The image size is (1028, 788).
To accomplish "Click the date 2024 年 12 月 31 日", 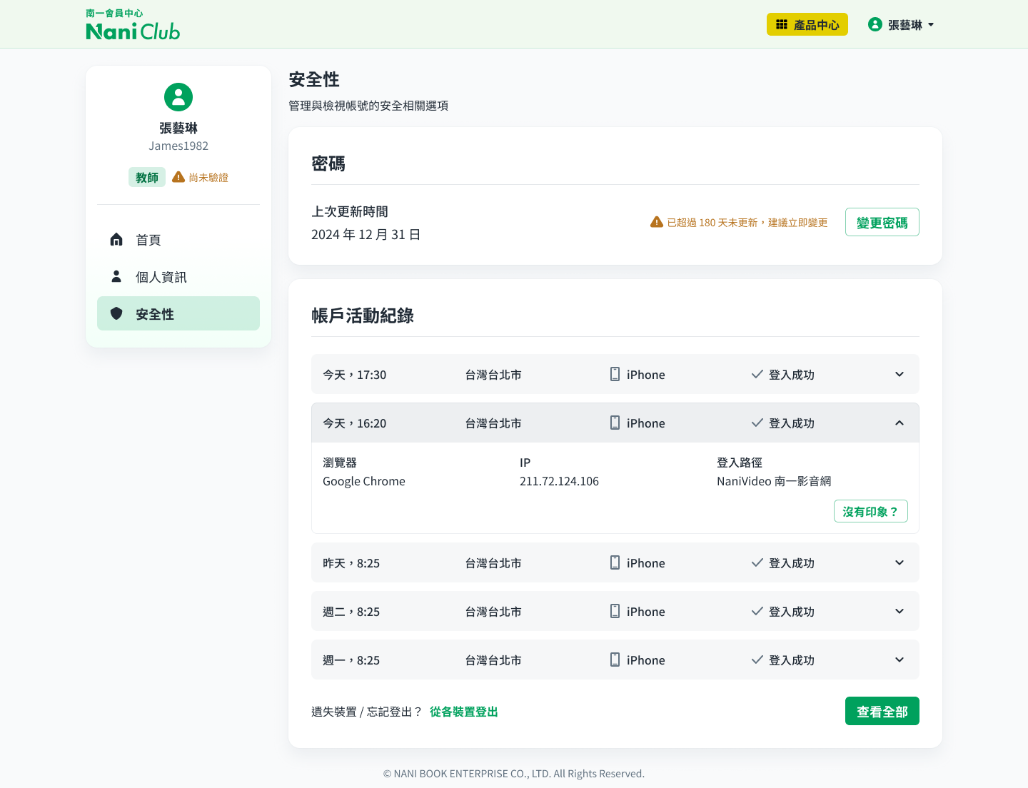I will (x=366, y=234).
